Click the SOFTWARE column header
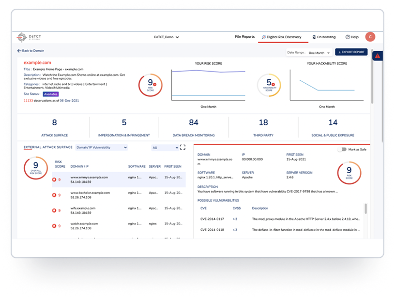 137,166
